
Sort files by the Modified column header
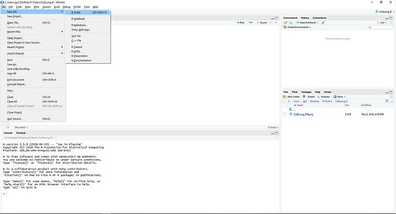click(366, 105)
